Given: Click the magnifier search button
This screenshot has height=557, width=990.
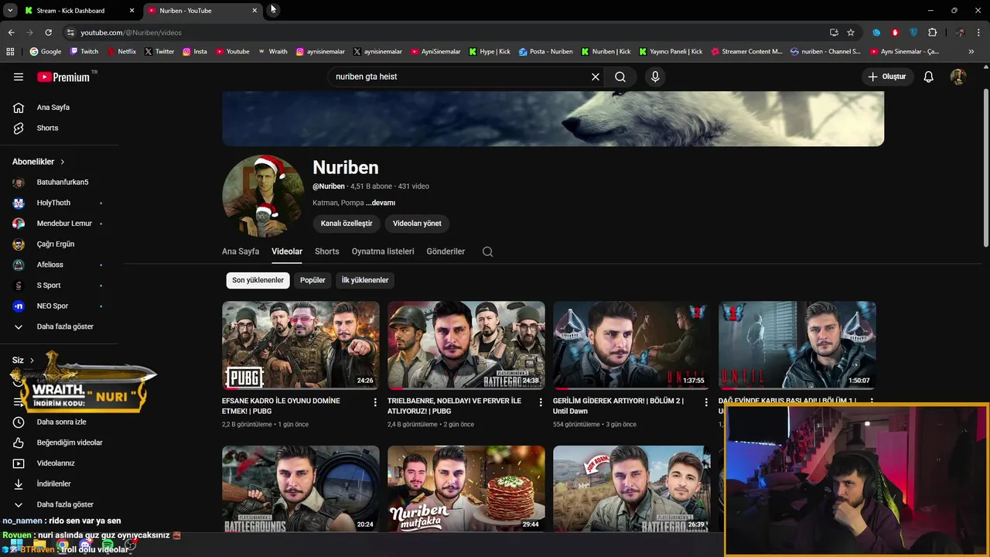Looking at the screenshot, I should click(620, 77).
